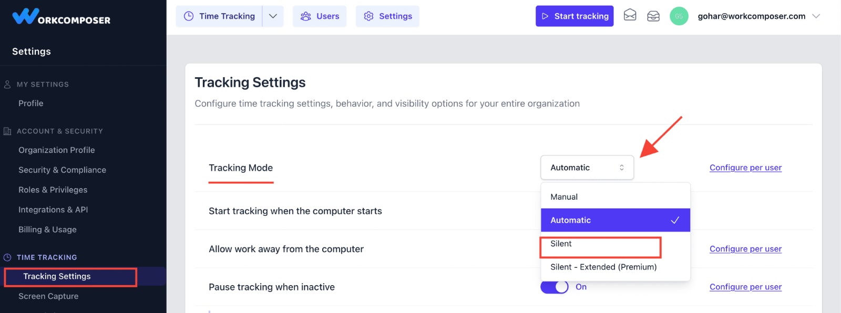Toggle off Pause tracking when inactive switch
Screen dimensions: 841x313
(555, 287)
